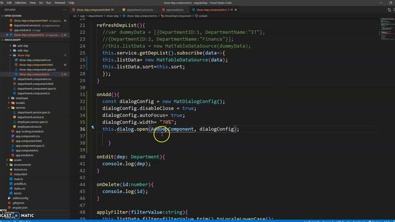Open department.component.css file
The width and height of the screenshot is (395, 222).
pos(34,80)
